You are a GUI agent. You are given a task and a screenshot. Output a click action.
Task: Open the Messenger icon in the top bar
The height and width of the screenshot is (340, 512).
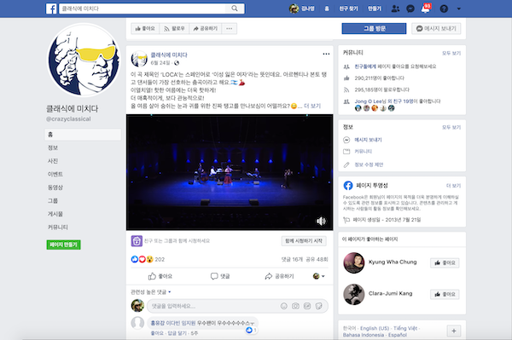410,9
